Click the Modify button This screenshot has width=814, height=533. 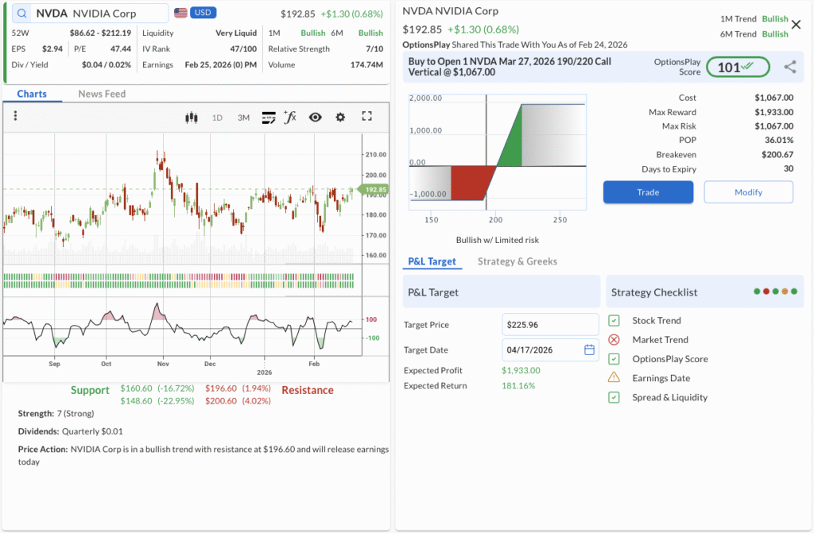pos(748,192)
